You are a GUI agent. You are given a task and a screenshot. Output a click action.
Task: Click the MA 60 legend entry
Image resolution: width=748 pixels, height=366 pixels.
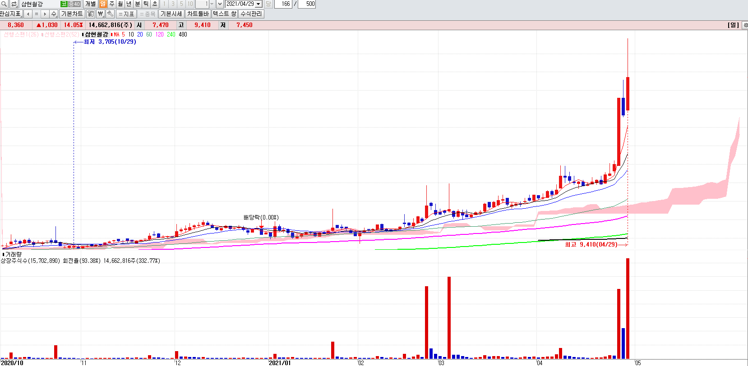(149, 34)
